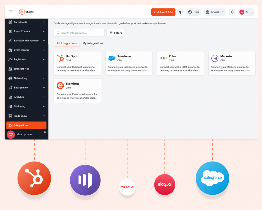
Task: Click the Salesforce card description text
Action: tap(128, 69)
